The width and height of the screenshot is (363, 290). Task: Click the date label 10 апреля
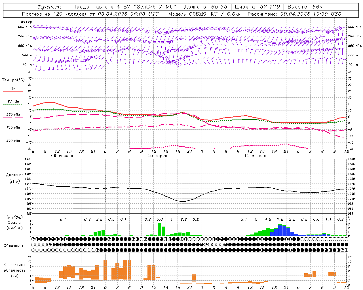[159, 156]
